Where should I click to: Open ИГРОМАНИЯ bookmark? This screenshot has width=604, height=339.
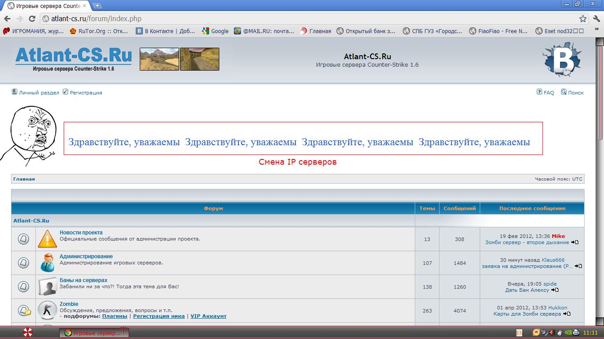(33, 31)
